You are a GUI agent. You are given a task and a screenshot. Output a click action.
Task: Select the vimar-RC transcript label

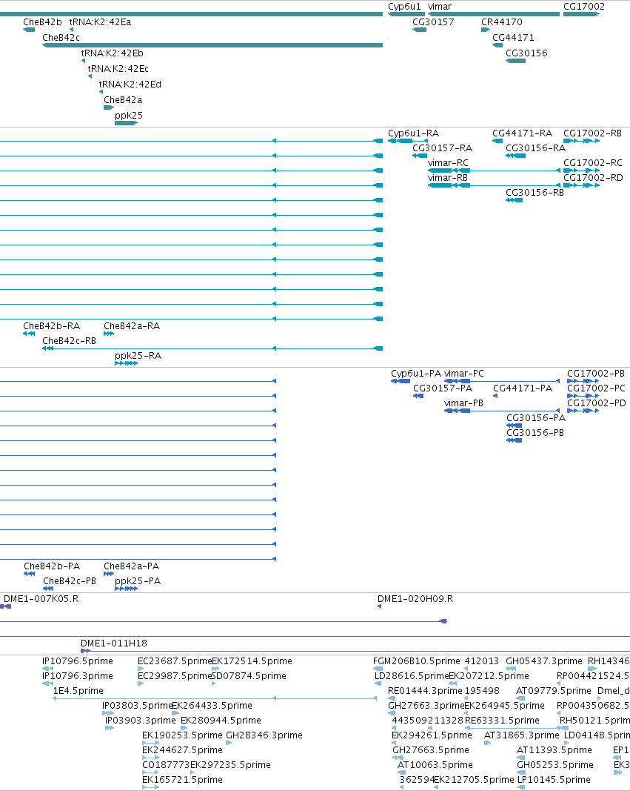tap(448, 163)
